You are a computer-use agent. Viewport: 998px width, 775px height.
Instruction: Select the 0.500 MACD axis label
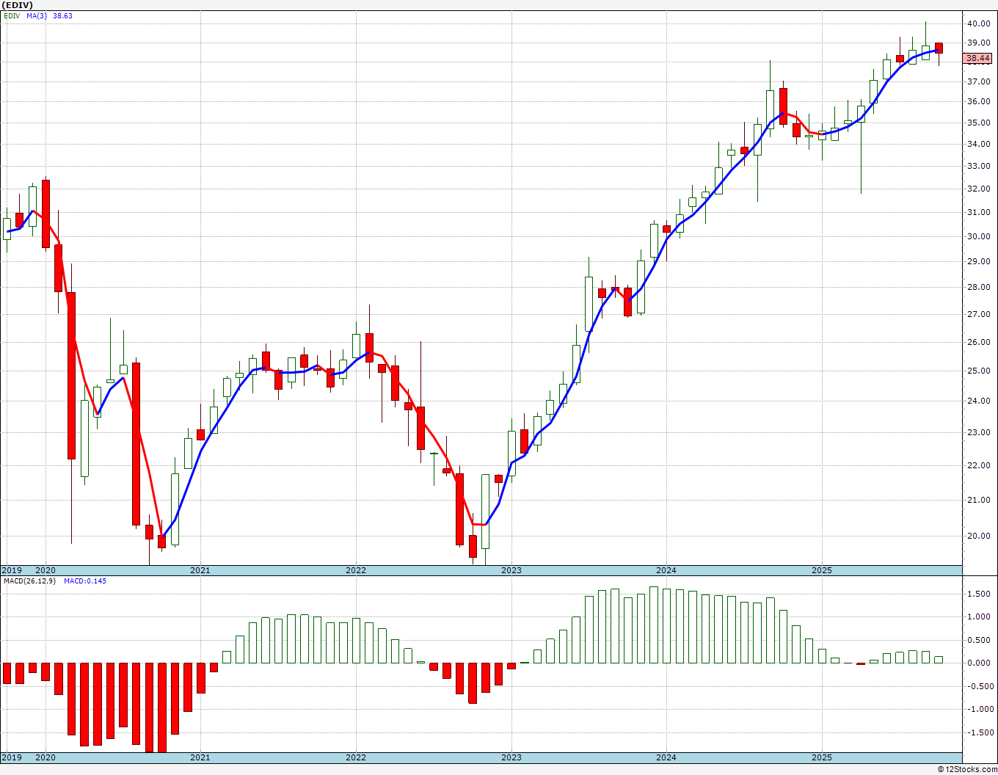click(979, 640)
